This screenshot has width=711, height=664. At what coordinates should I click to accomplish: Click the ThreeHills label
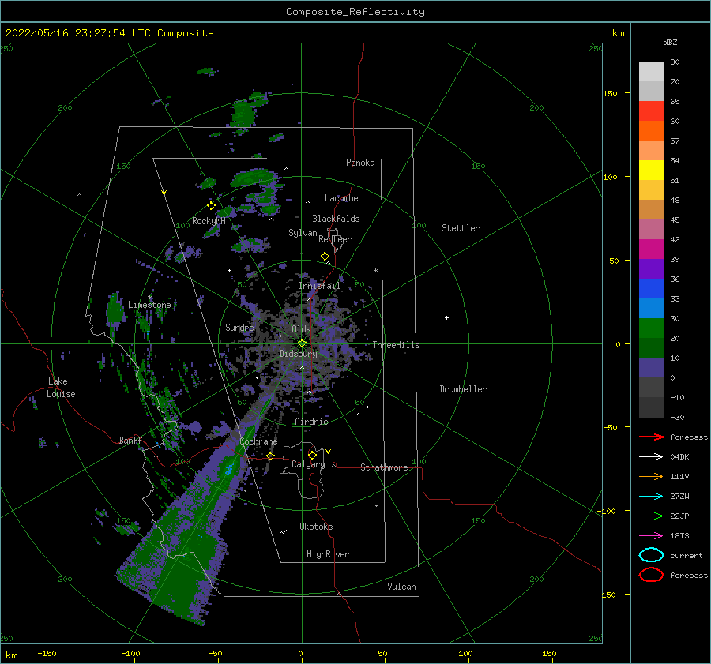[x=396, y=345]
